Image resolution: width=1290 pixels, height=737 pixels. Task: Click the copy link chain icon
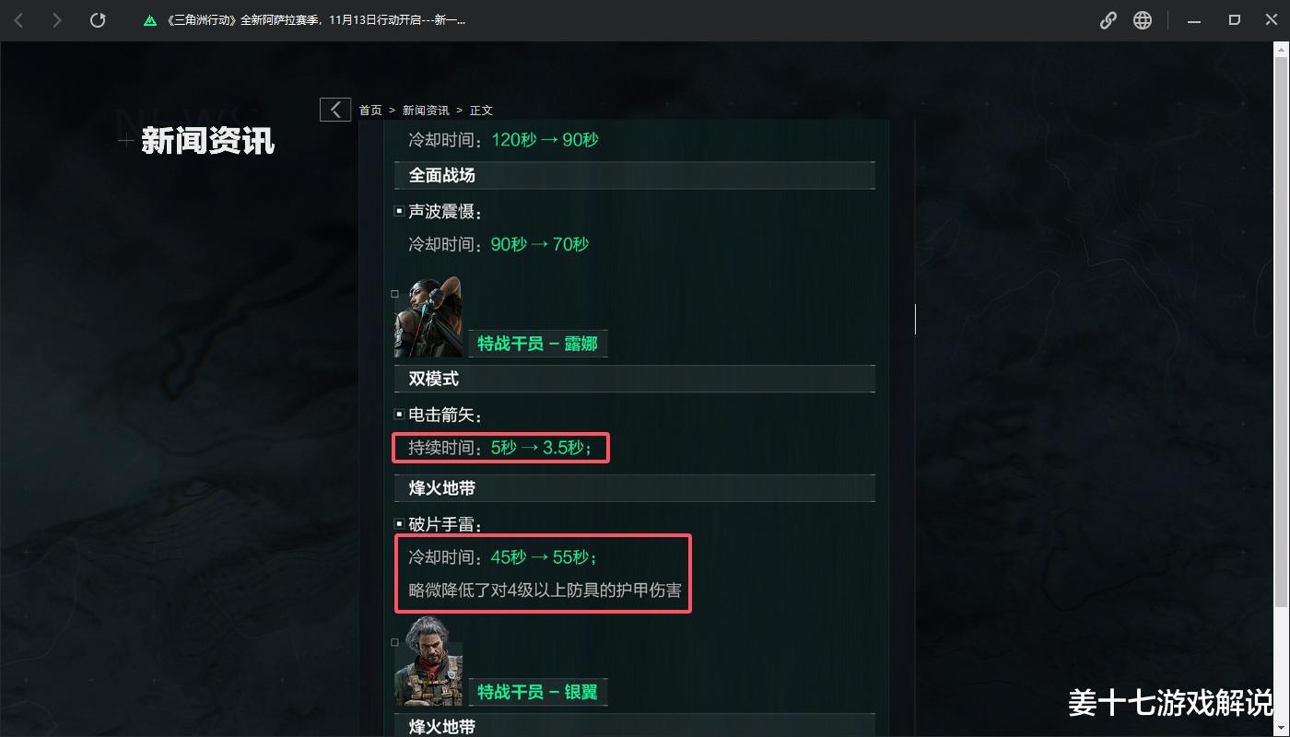click(1108, 20)
